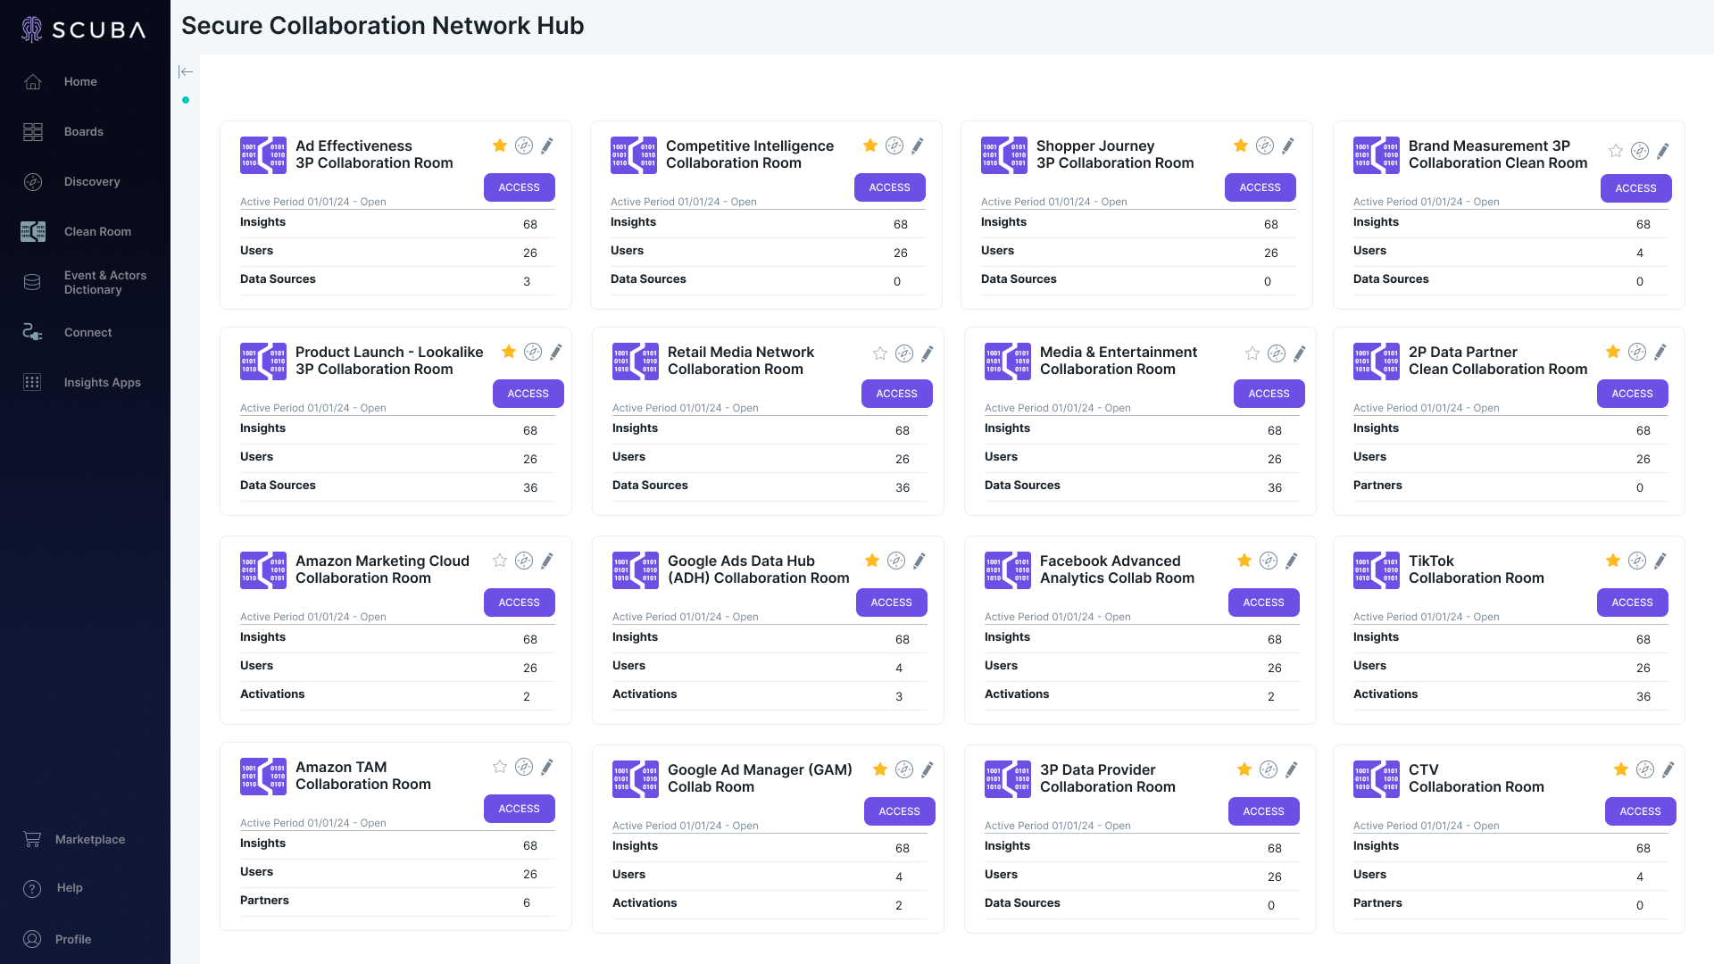The width and height of the screenshot is (1714, 964).
Task: Click compass icon on Competitive Intelligence room
Action: point(894,145)
